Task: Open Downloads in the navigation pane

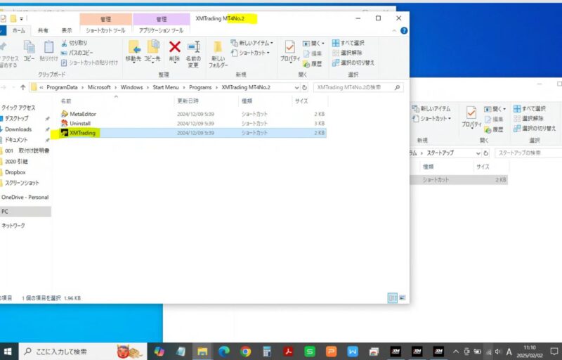Action: pos(18,129)
